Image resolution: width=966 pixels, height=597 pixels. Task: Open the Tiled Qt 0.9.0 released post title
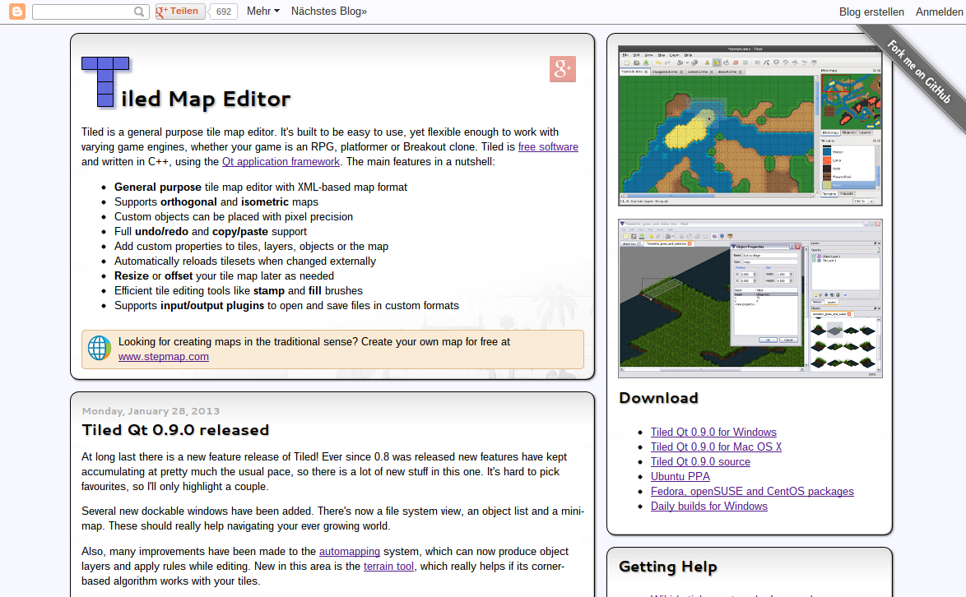(x=175, y=429)
